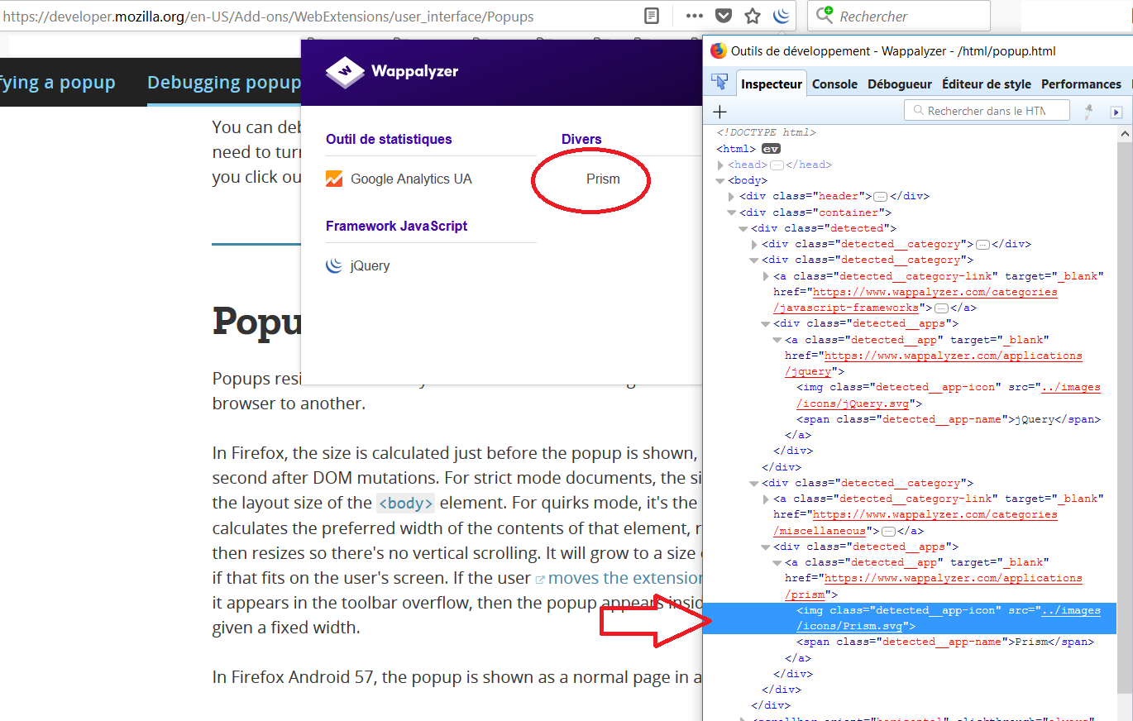This screenshot has height=721, width=1133.
Task: Switch to the Inspecteur tab
Action: [771, 84]
